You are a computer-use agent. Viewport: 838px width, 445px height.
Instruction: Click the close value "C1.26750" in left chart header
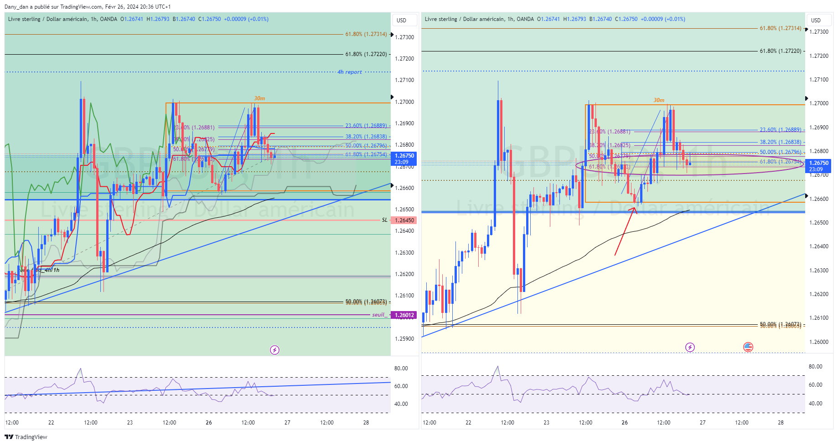click(210, 19)
